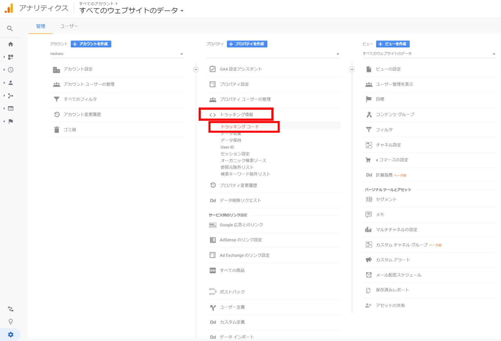
Task: Click the Acquisition branching icon in sidebar
Action: coord(11,96)
